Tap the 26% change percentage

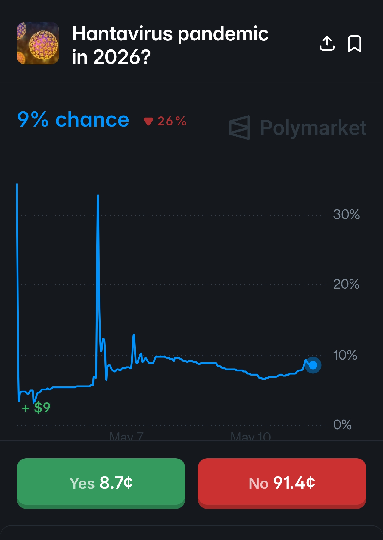(172, 121)
